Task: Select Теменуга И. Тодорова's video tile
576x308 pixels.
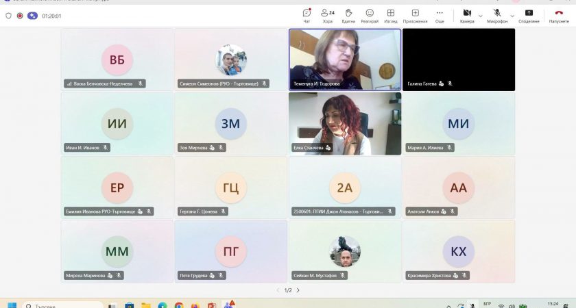Action: pyautogui.click(x=345, y=60)
